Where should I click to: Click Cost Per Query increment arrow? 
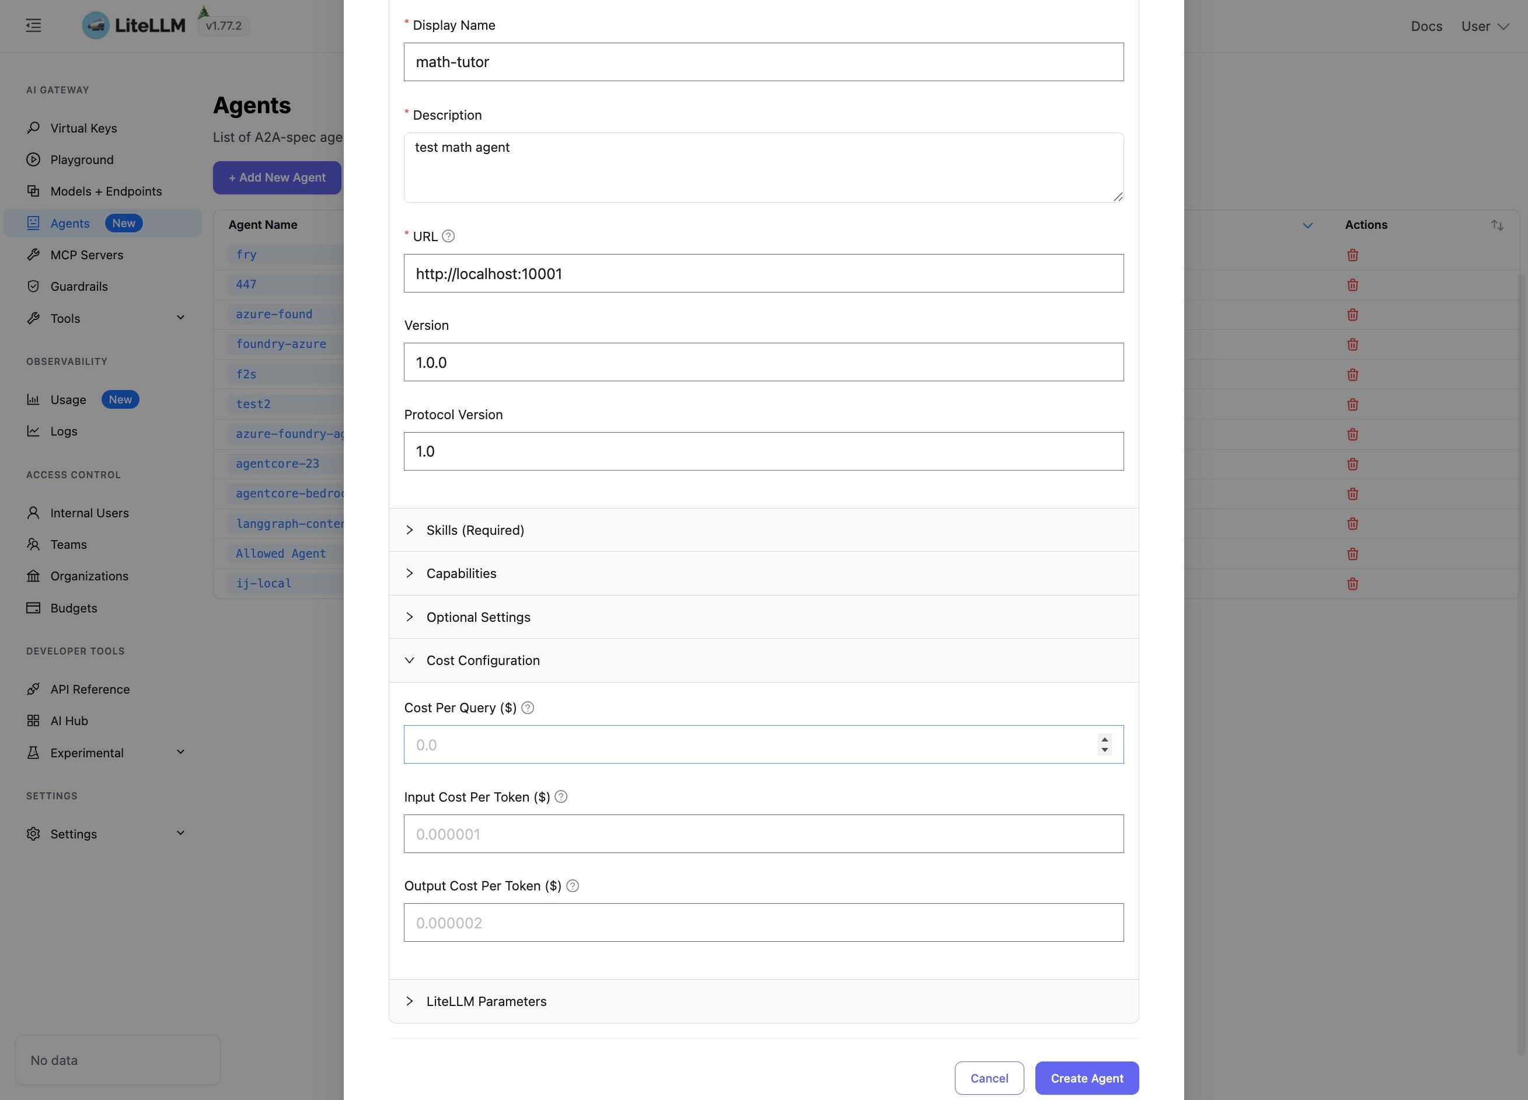coord(1104,739)
